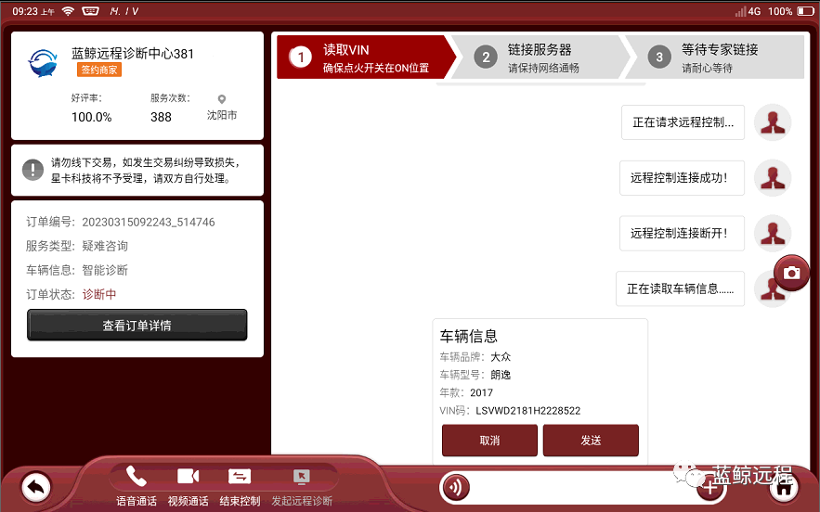Image resolution: width=820 pixels, height=512 pixels.
Task: Tap message 正在读取车辆信息......
Action: 681,288
